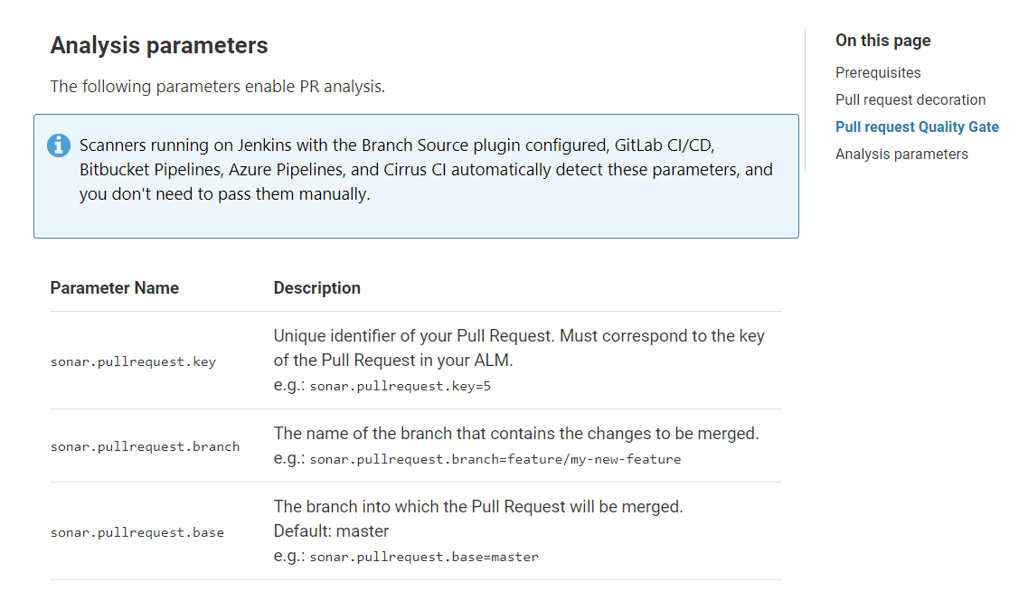Click the blue info icon in the callout

pos(58,145)
